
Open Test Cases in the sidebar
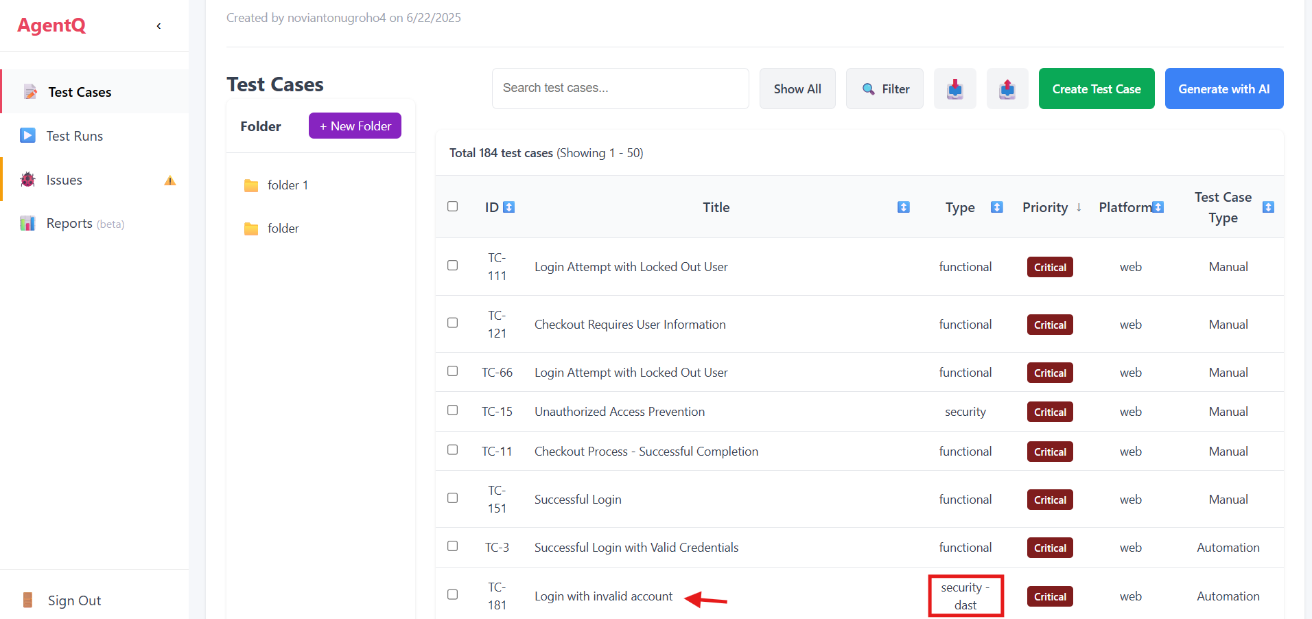(x=80, y=92)
